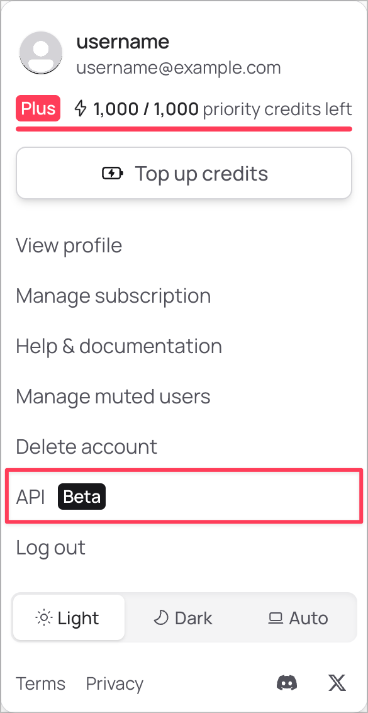
Task: Click the Beta badge next to API
Action: [x=81, y=497]
